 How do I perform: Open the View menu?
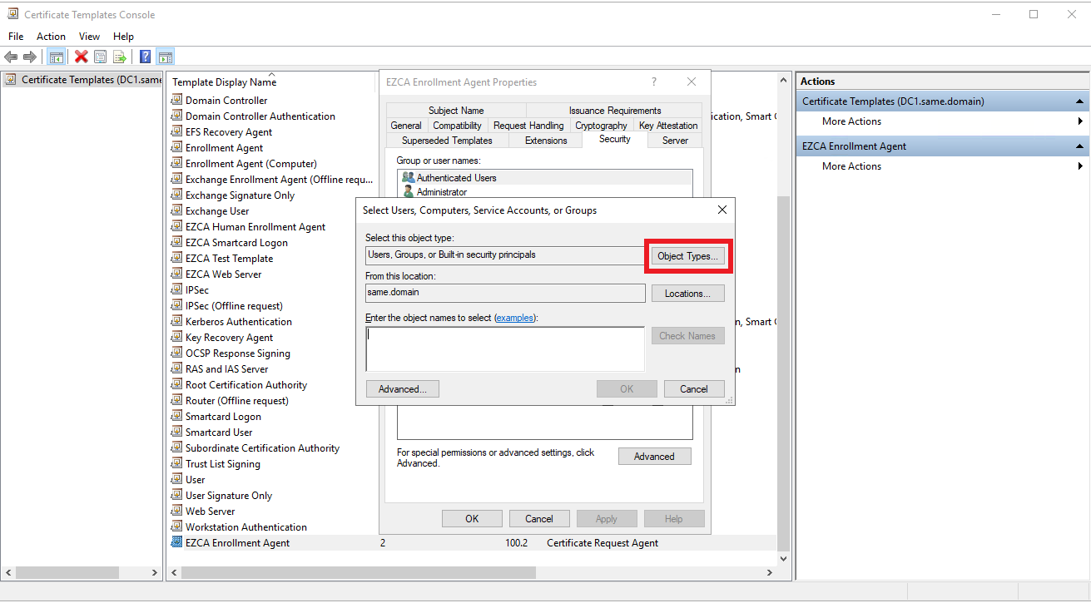pyautogui.click(x=89, y=37)
